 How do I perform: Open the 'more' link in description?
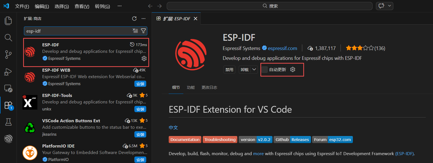pyautogui.click(x=258, y=154)
